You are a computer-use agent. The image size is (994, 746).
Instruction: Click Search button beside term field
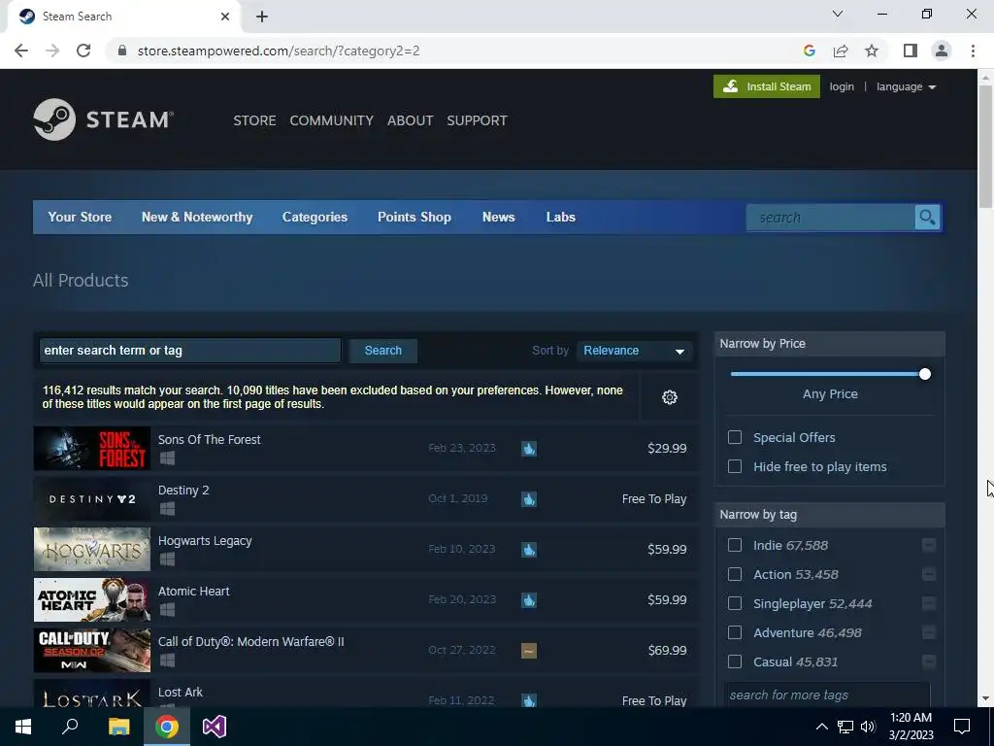coord(382,351)
